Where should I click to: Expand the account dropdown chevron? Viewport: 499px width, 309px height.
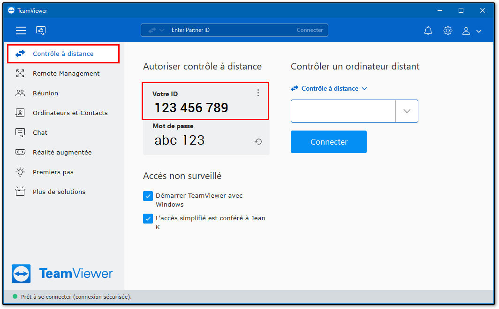point(479,31)
